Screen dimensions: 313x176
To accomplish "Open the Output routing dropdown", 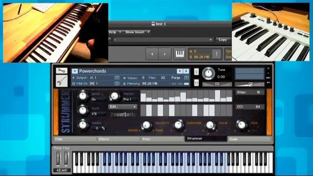I will click(117, 78).
